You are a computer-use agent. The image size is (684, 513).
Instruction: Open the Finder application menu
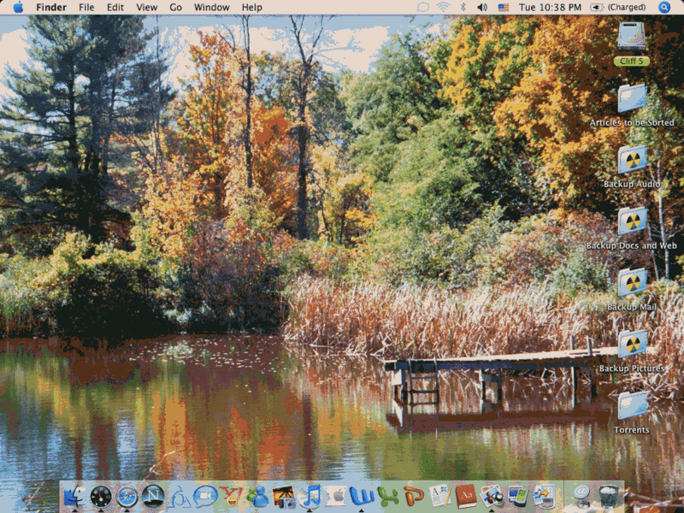point(51,8)
